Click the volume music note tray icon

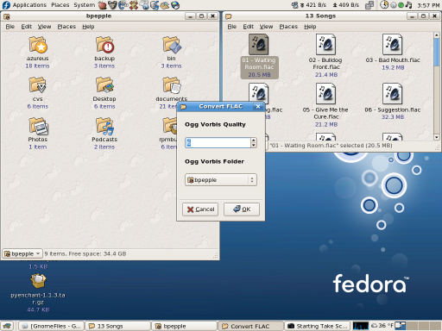pyautogui.click(x=408, y=5)
